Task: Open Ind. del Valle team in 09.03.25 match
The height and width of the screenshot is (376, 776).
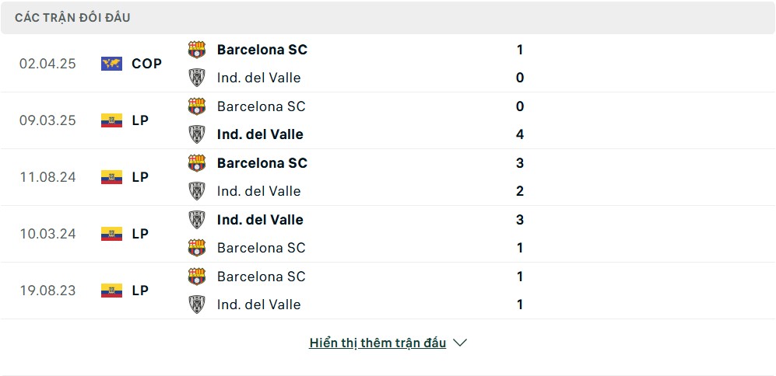Action: click(260, 134)
